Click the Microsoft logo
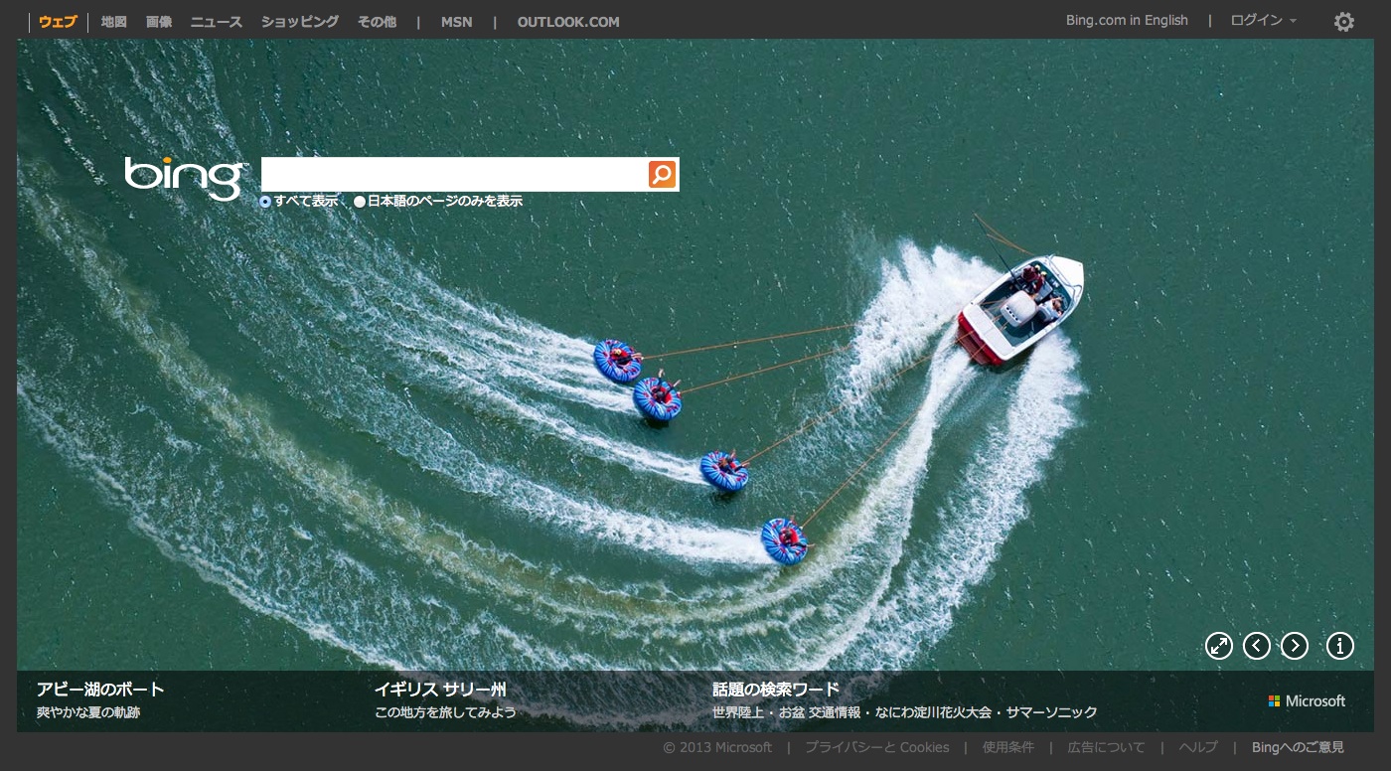Viewport: 1391px width, 771px height. pyautogui.click(x=1307, y=701)
